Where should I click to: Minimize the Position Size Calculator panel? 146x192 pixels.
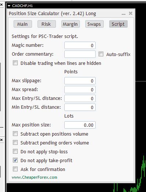click(124, 14)
